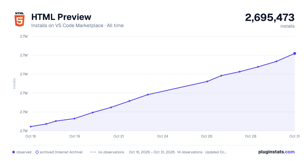Viewport: 307px width, 161px height.
Task: Open the pluginstats.com link
Action: (x=277, y=152)
